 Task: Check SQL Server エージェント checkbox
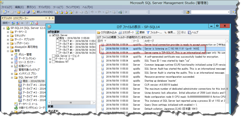pyautogui.click(x=54, y=56)
